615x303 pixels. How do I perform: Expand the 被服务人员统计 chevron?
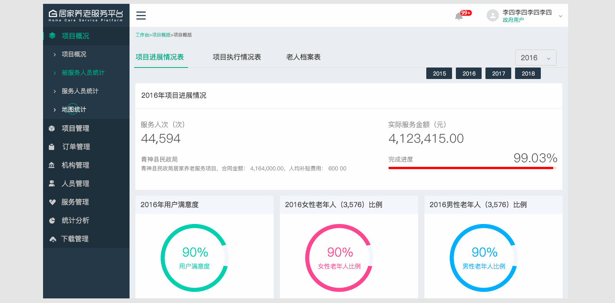pyautogui.click(x=55, y=73)
